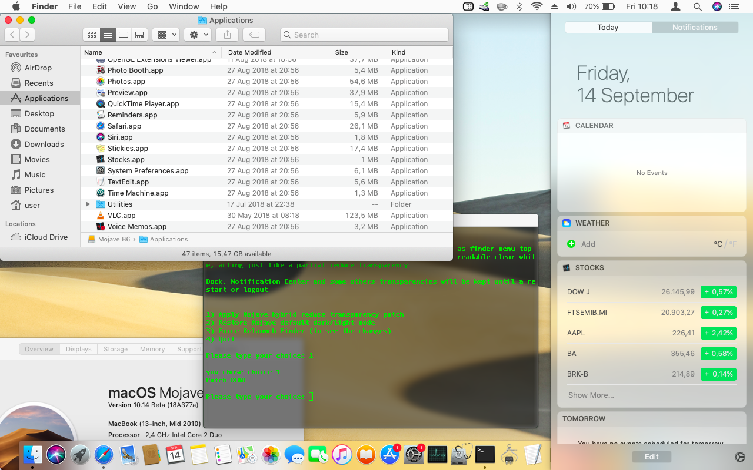The image size is (753, 470).
Task: Select Downloads in the Finder sidebar
Action: coord(40,144)
